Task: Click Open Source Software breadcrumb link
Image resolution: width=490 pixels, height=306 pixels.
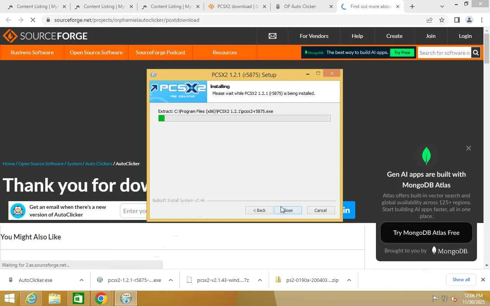Action: tap(41, 164)
